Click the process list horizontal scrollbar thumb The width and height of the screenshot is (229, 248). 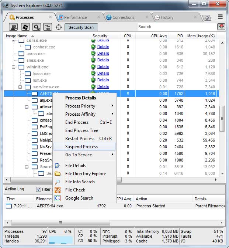66,180
